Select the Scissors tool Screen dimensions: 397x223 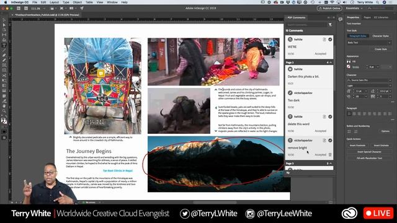pos(4,76)
